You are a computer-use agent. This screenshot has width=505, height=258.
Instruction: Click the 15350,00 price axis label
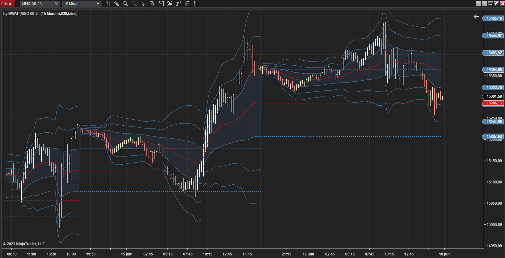pyautogui.click(x=494, y=76)
